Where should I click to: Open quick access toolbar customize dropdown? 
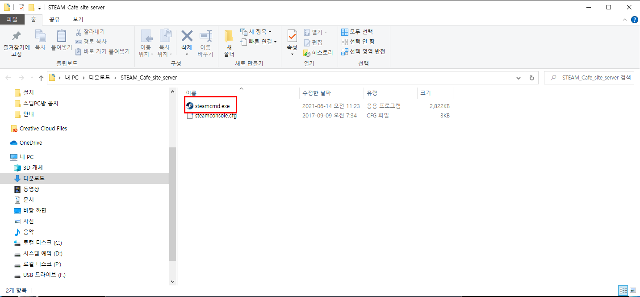pyautogui.click(x=40, y=8)
